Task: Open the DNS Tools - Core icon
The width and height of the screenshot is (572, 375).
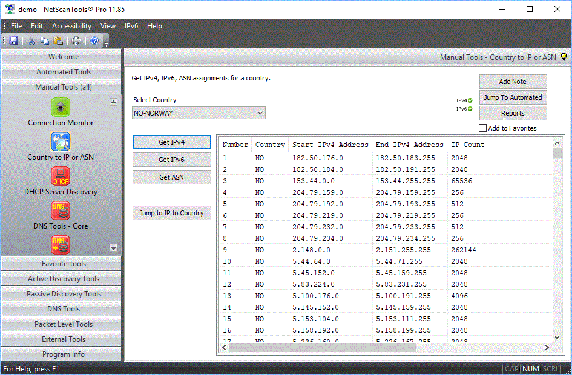Action: (61, 210)
